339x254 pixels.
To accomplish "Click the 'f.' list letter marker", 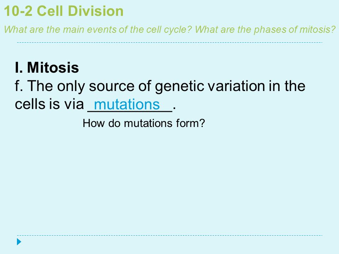I will (19, 86).
